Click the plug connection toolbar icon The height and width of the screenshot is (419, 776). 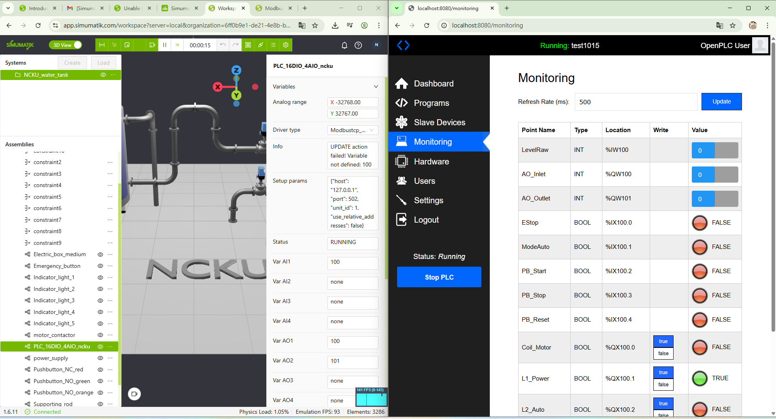click(261, 45)
